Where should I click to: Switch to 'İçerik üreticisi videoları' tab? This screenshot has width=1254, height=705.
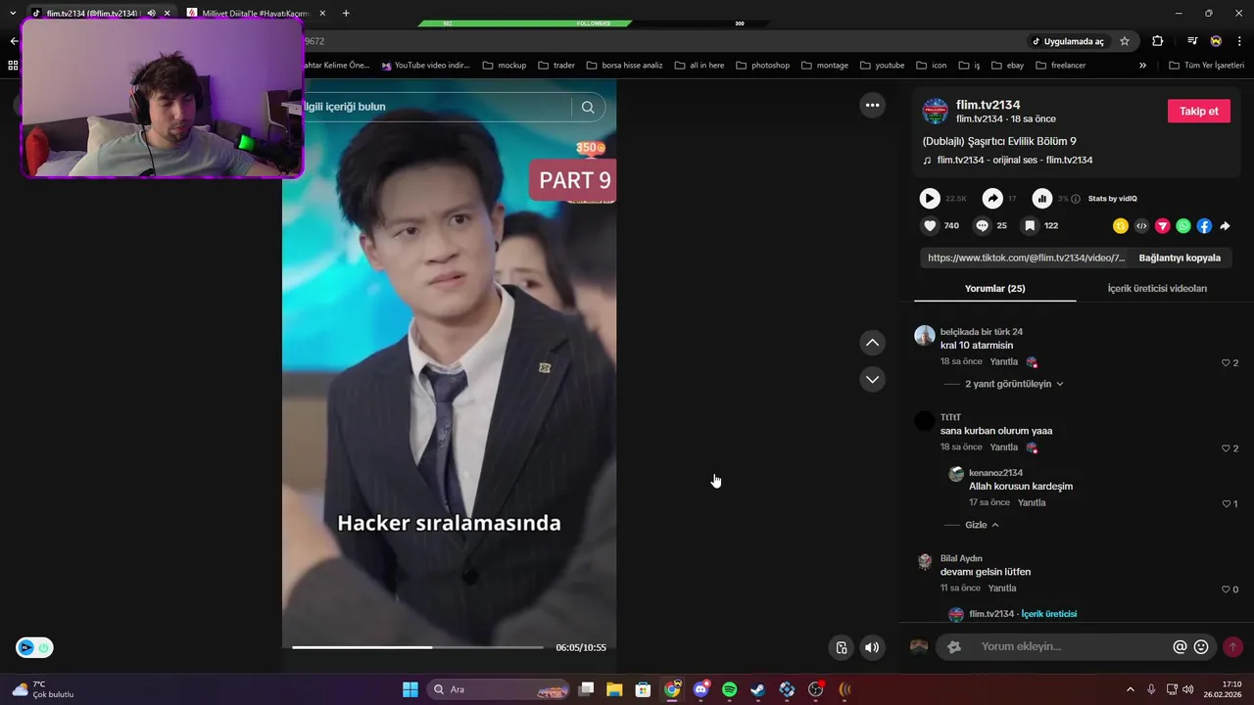(x=1157, y=289)
